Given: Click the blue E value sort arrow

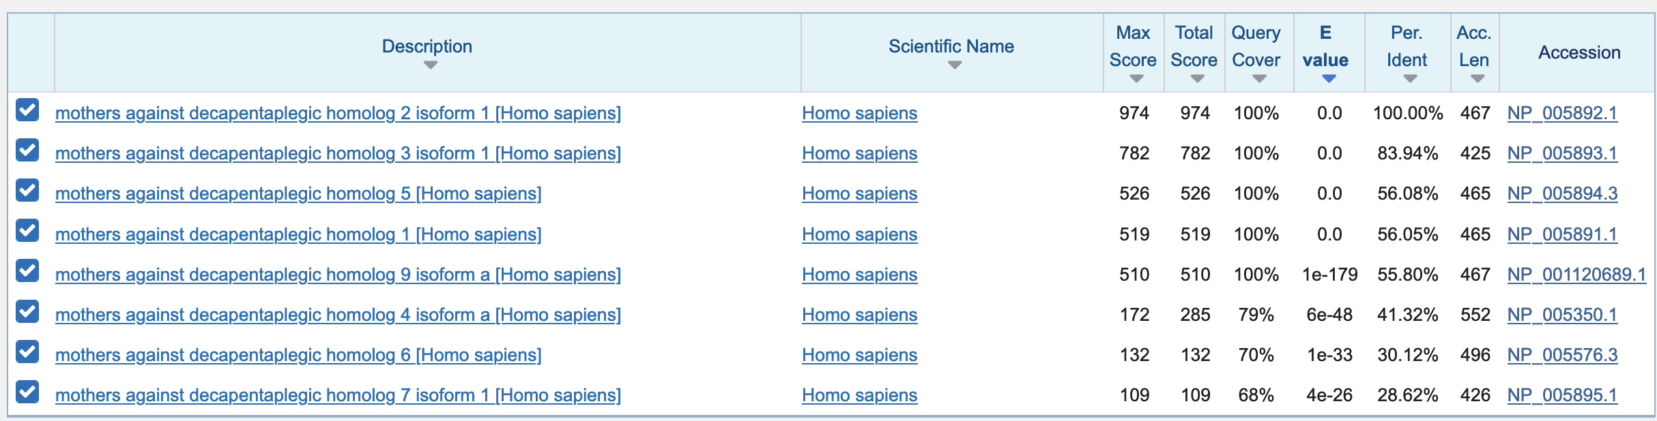Looking at the screenshot, I should coord(1329,79).
